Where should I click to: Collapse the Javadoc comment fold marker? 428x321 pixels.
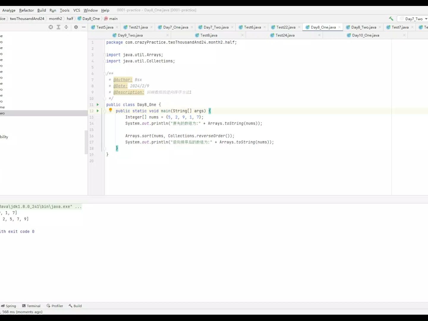(x=105, y=73)
